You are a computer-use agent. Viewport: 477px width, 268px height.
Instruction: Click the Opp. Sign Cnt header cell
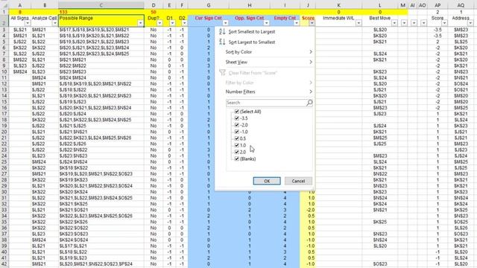click(250, 21)
